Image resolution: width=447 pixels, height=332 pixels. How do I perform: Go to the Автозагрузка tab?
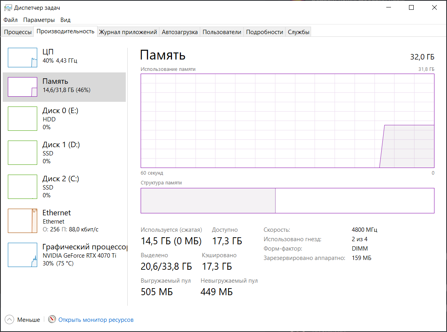pos(180,32)
